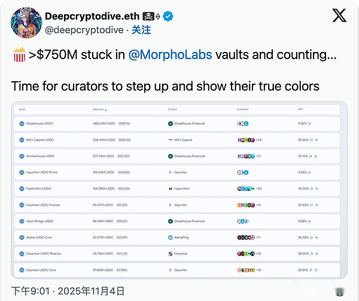Screen dimensions: 359x301
Task: Click the X logo icon
Action: [339, 17]
